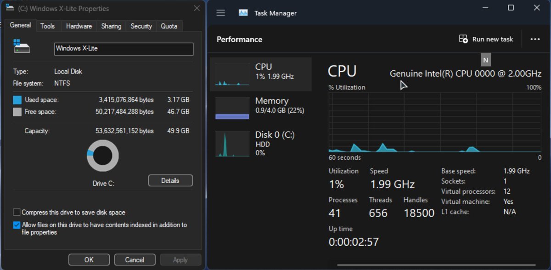Select the CPU performance graph thumbnail

232,74
